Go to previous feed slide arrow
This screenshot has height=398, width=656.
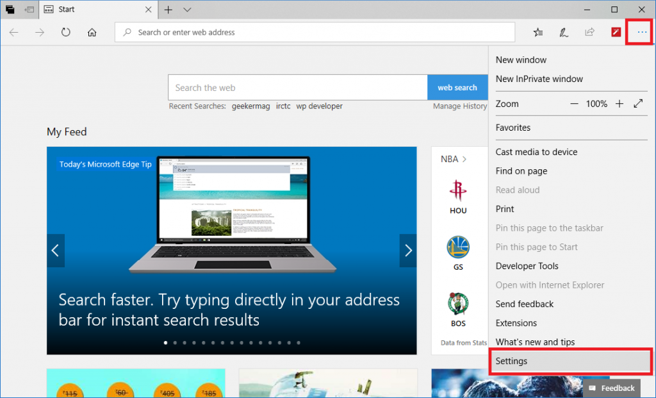point(55,250)
